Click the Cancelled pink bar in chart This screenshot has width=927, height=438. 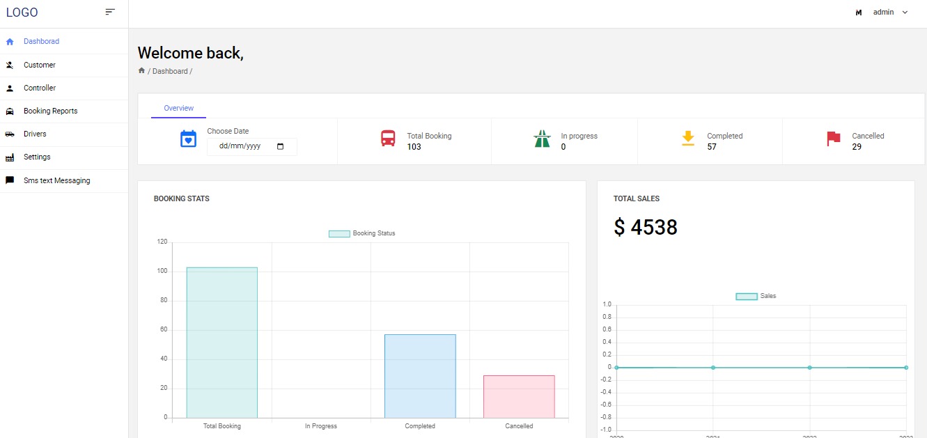519,397
